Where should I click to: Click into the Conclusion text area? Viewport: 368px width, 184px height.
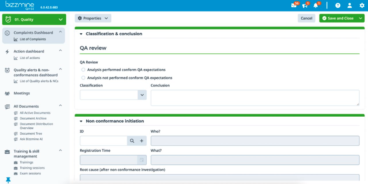(x=255, y=98)
